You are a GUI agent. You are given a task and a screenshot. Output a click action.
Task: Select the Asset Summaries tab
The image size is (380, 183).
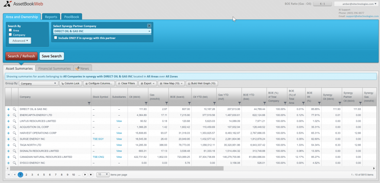click(19, 69)
